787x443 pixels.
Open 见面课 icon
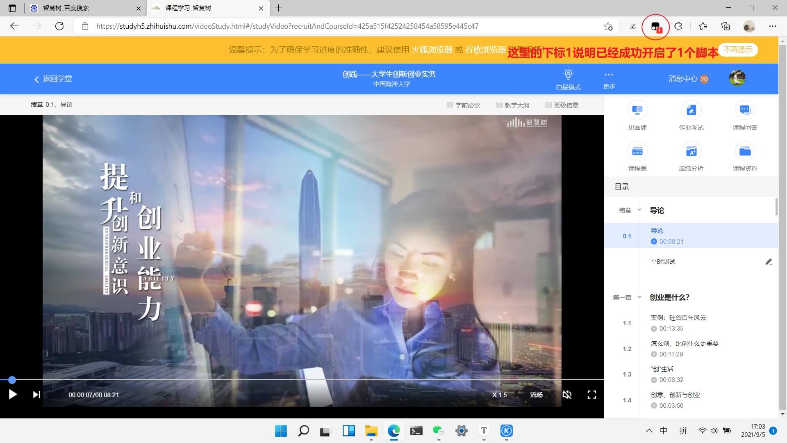[637, 110]
